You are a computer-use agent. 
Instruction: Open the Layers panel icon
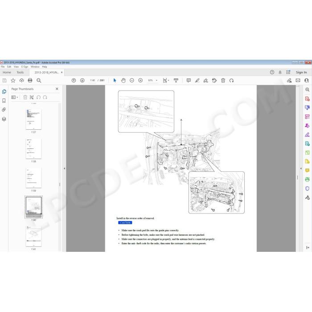coord(4,119)
